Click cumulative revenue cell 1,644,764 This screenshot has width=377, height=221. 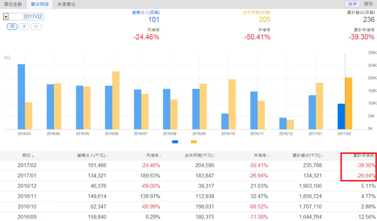point(310,217)
